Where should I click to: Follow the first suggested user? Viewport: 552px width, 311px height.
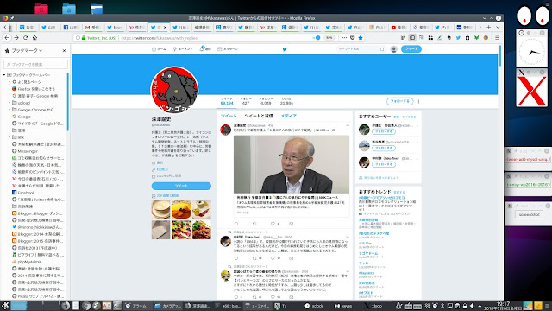(384, 131)
